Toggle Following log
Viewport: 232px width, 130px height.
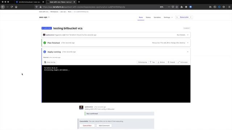coord(142,62)
